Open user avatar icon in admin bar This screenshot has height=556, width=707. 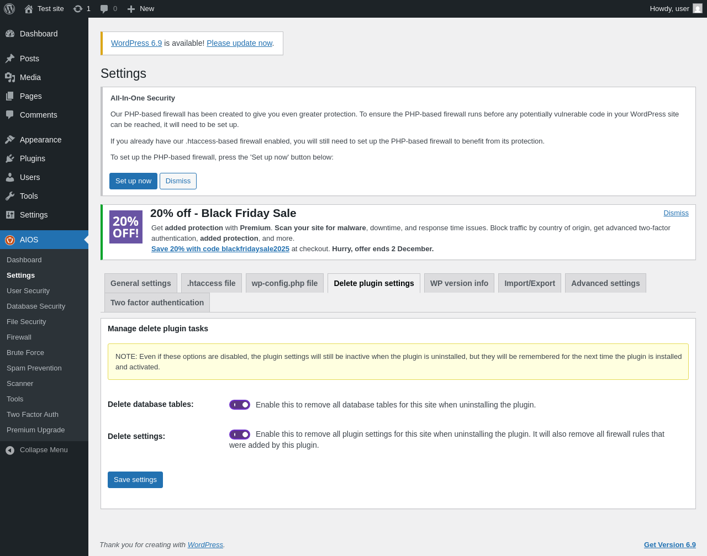tap(698, 9)
